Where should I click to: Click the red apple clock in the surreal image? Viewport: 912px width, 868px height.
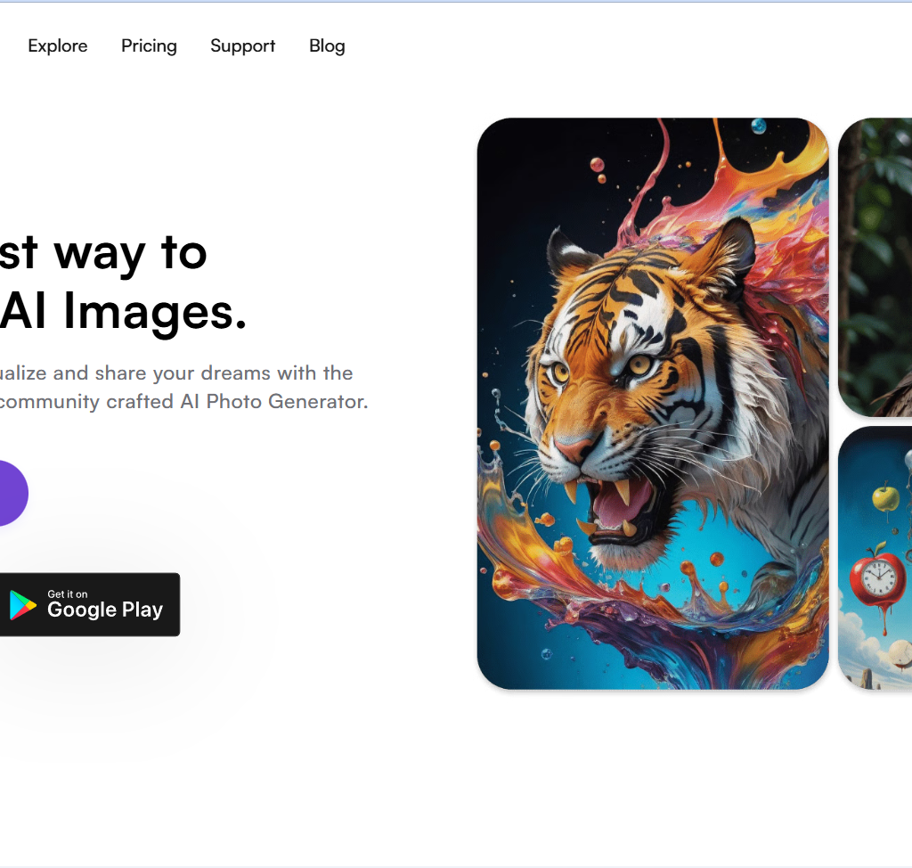pyautogui.click(x=876, y=578)
